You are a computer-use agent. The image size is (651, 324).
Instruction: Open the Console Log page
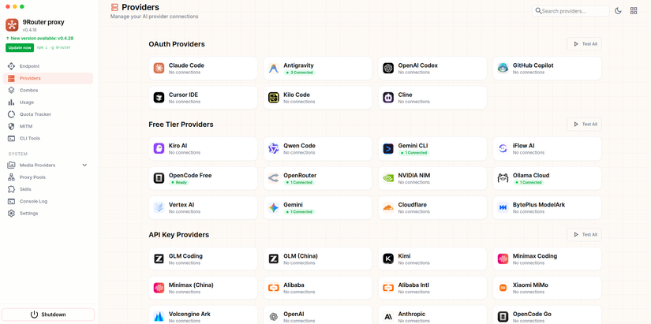[48, 201]
